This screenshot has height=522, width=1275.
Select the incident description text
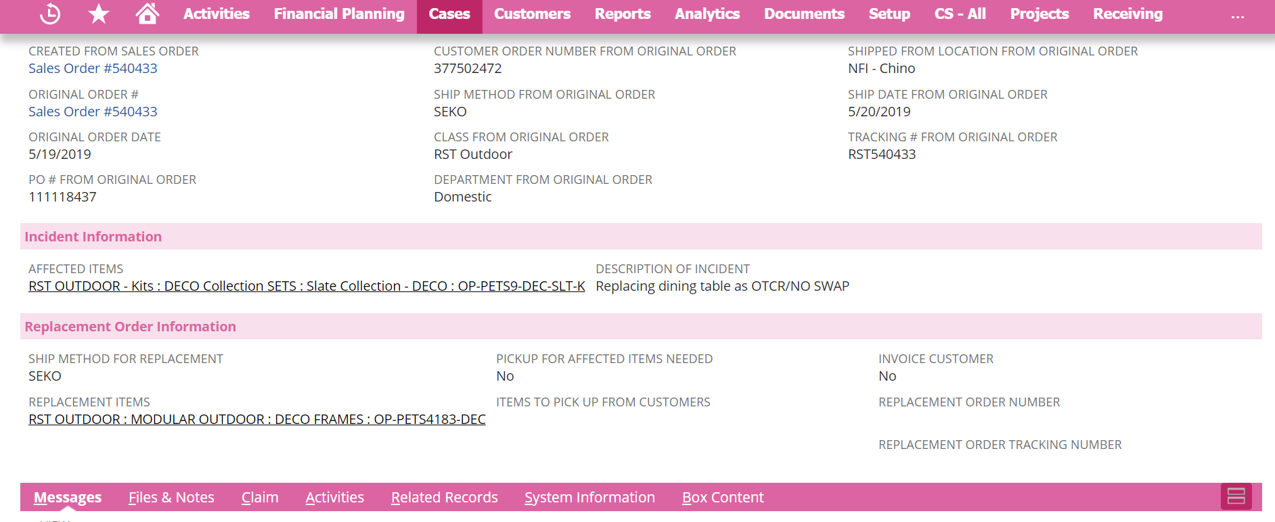point(722,286)
